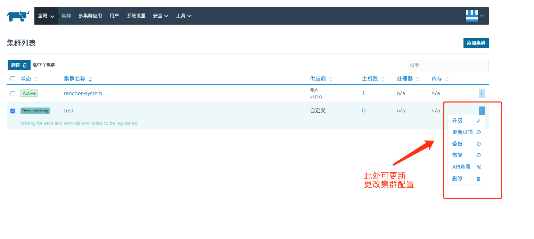
Task: Uncheck the test cluster row checkbox
Action: click(13, 111)
